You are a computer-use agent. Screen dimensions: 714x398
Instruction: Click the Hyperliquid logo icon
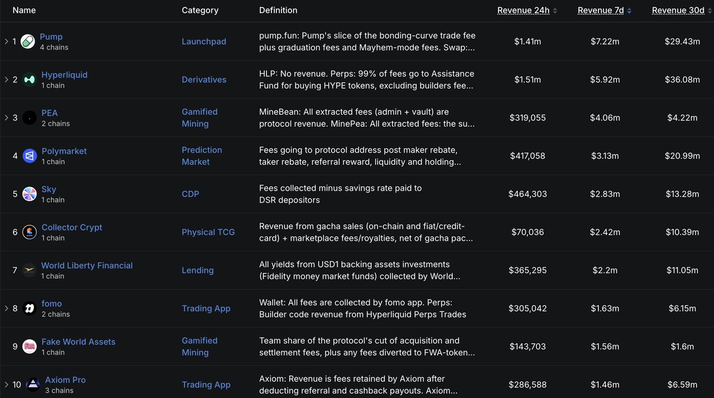click(30, 80)
